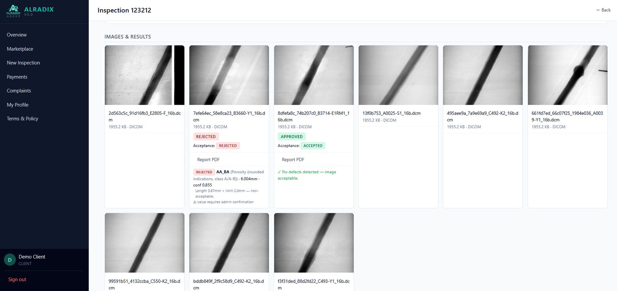Open the Overview page
This screenshot has width=617, height=291.
tap(17, 35)
